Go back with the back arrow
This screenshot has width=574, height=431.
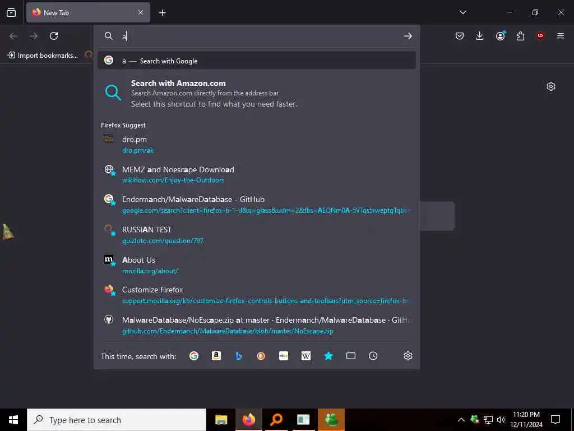pos(13,36)
